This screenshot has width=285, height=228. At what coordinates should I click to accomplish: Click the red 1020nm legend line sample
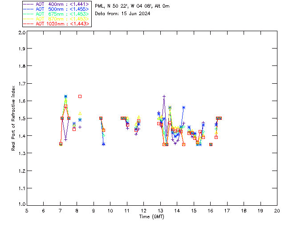coord(28,24)
